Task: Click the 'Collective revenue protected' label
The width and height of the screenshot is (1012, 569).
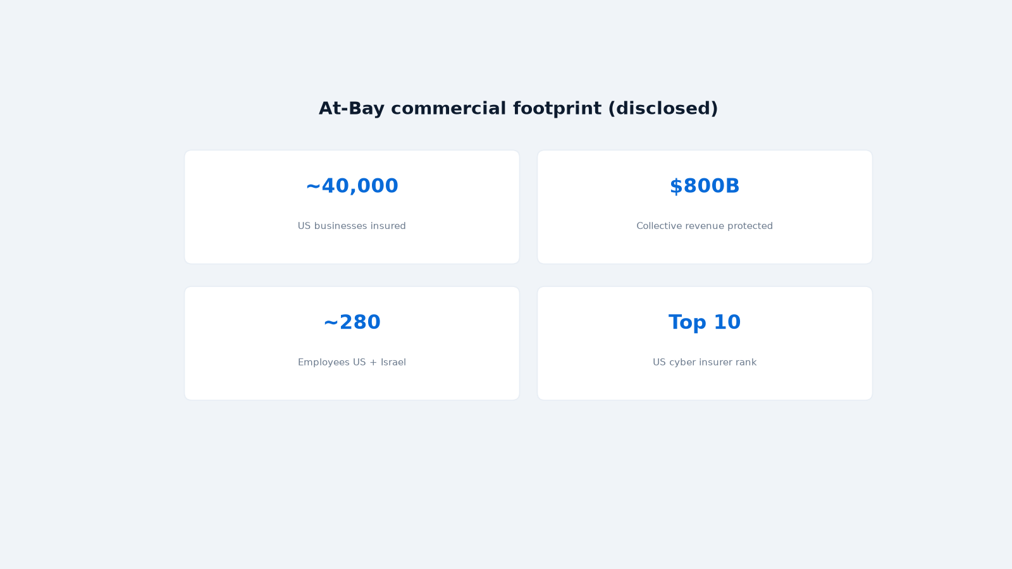Action: 705,226
